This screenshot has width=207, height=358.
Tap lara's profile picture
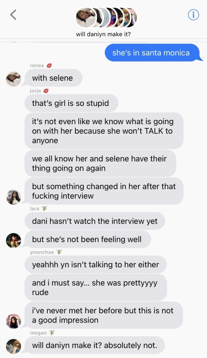(13, 241)
